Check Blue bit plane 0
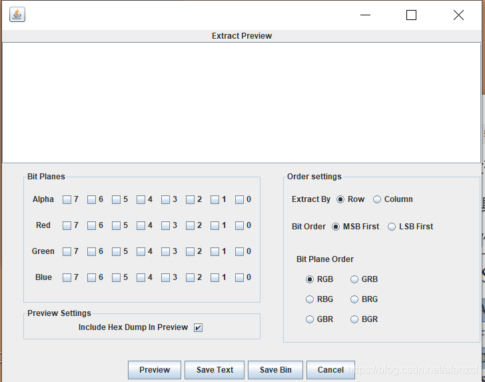 click(x=239, y=278)
